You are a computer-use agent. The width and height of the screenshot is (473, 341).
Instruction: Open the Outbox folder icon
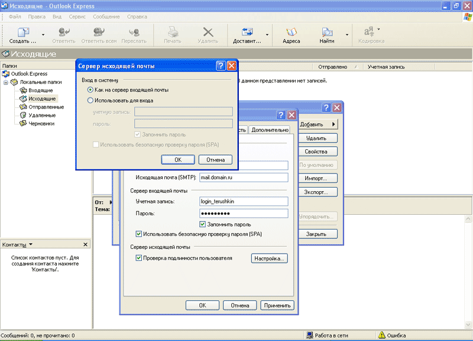(x=23, y=99)
